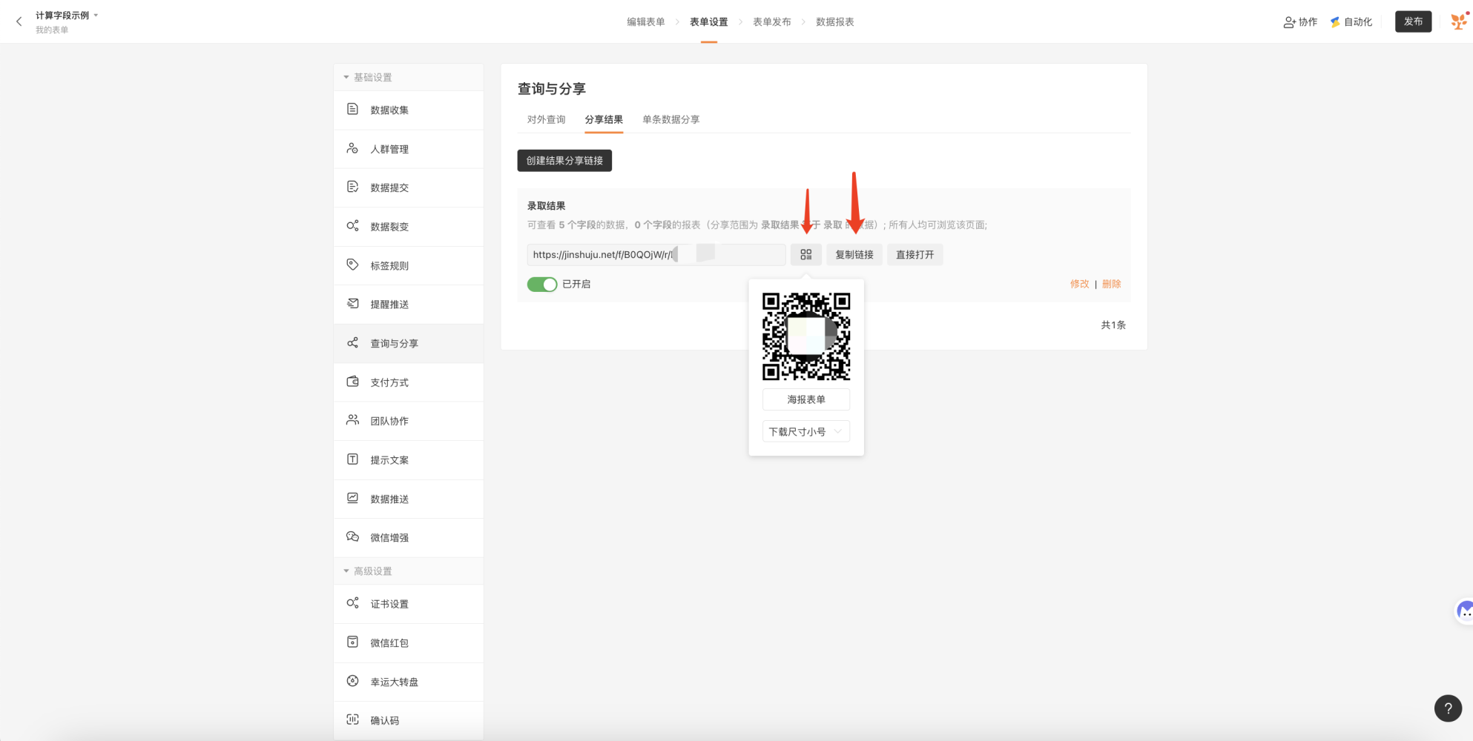Click the share link URL field

click(656, 254)
